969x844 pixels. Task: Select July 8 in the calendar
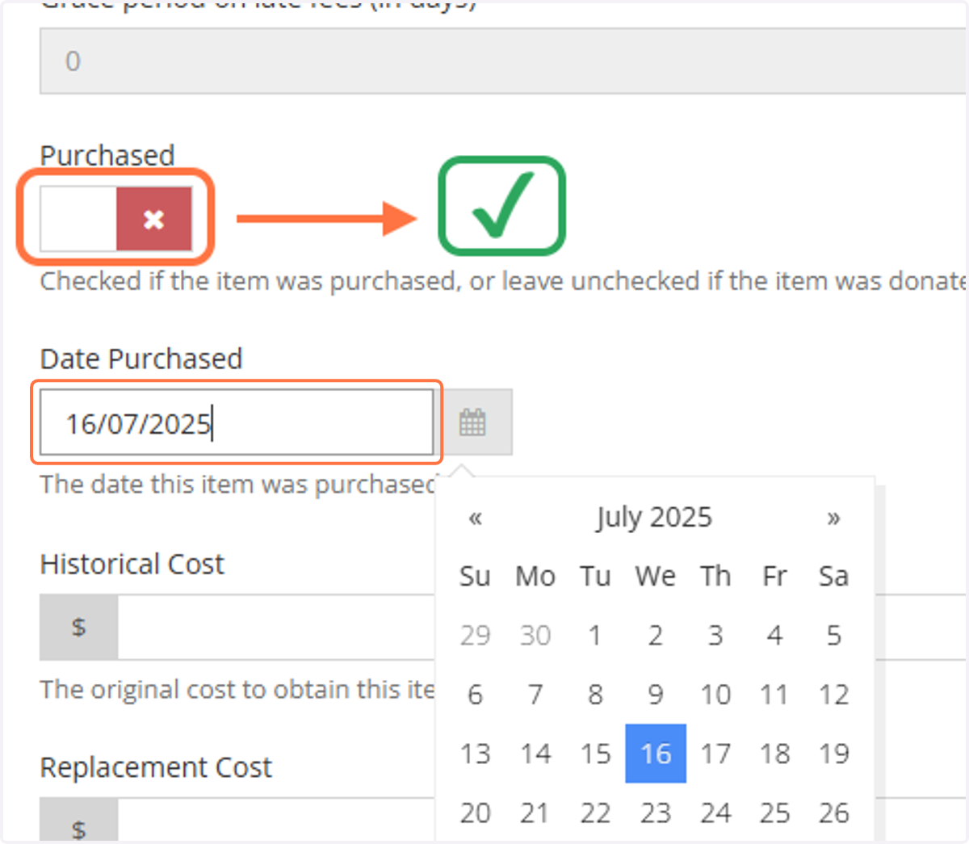point(595,695)
